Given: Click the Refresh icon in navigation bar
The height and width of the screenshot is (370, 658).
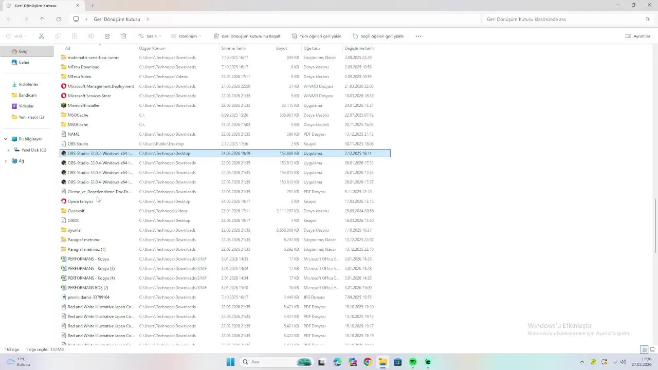Looking at the screenshot, I should pos(59,19).
